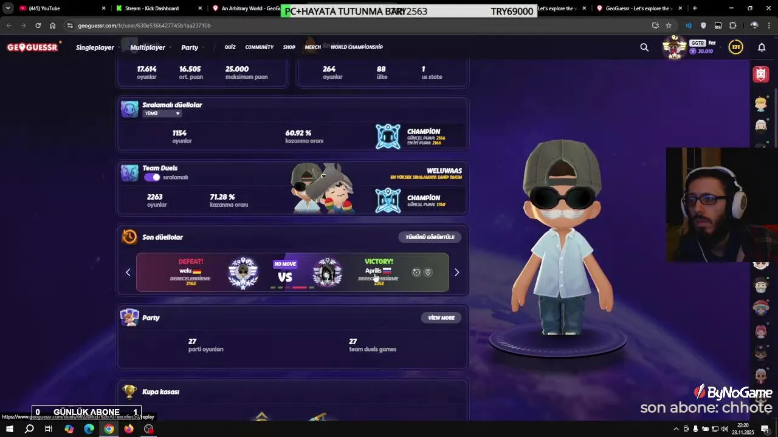Open Windows Start menu
778x437 pixels.
coord(10,429)
